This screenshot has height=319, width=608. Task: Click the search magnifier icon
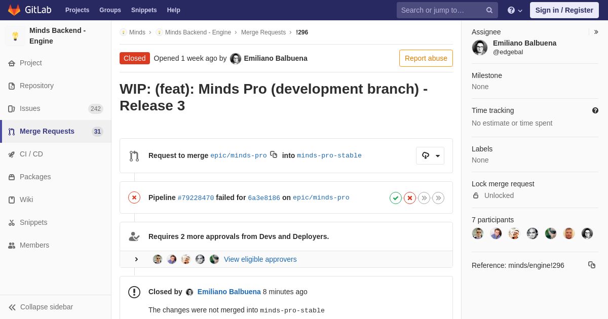[x=489, y=10]
